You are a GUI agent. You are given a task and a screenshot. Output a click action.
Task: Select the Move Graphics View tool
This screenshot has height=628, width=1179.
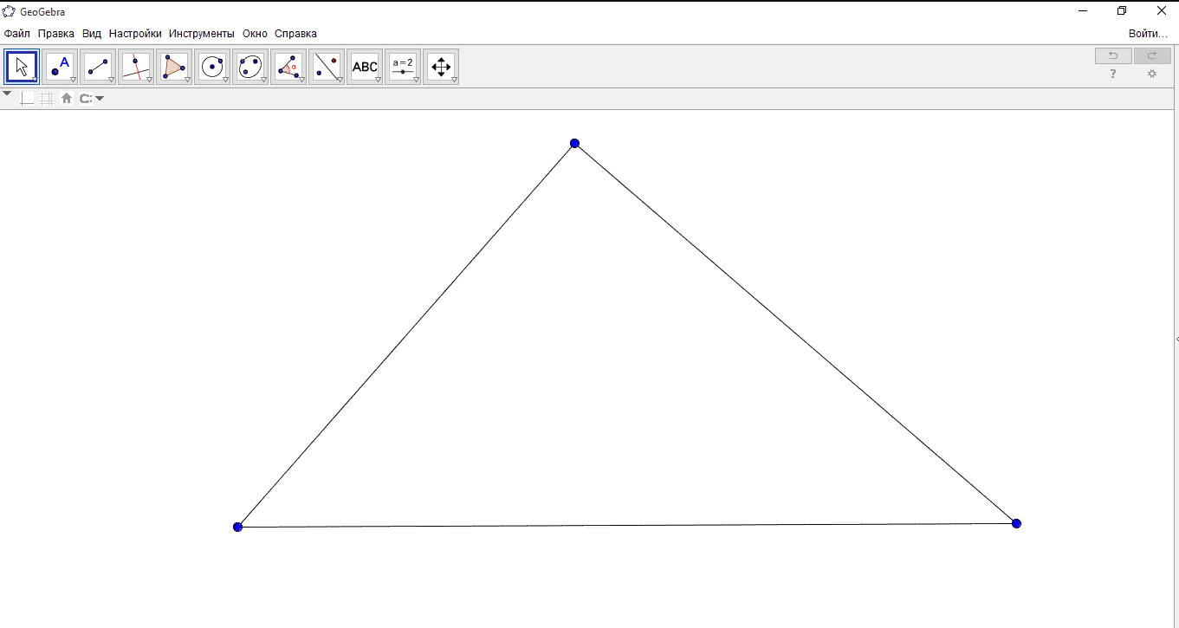pyautogui.click(x=441, y=67)
